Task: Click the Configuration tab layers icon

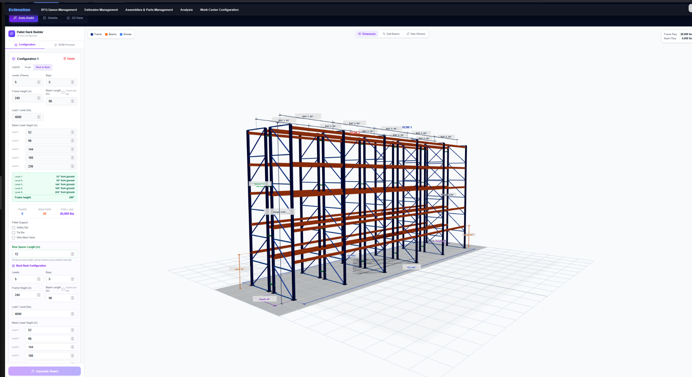Action: point(16,45)
